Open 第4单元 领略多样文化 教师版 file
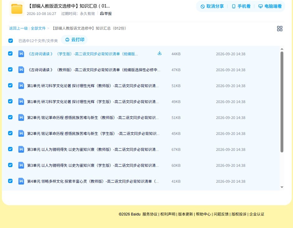The width and height of the screenshot is (293, 228). coord(93,181)
